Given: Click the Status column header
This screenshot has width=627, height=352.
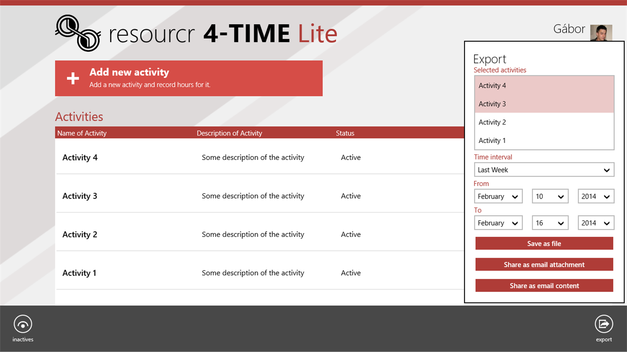Looking at the screenshot, I should pos(345,133).
